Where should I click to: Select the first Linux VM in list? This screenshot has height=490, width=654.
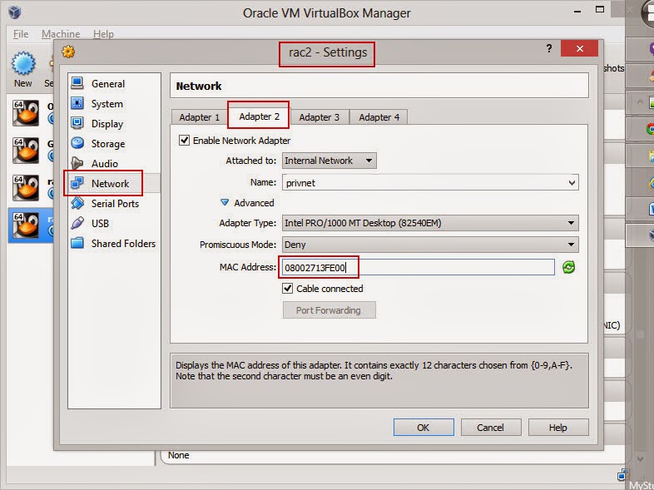[26, 112]
